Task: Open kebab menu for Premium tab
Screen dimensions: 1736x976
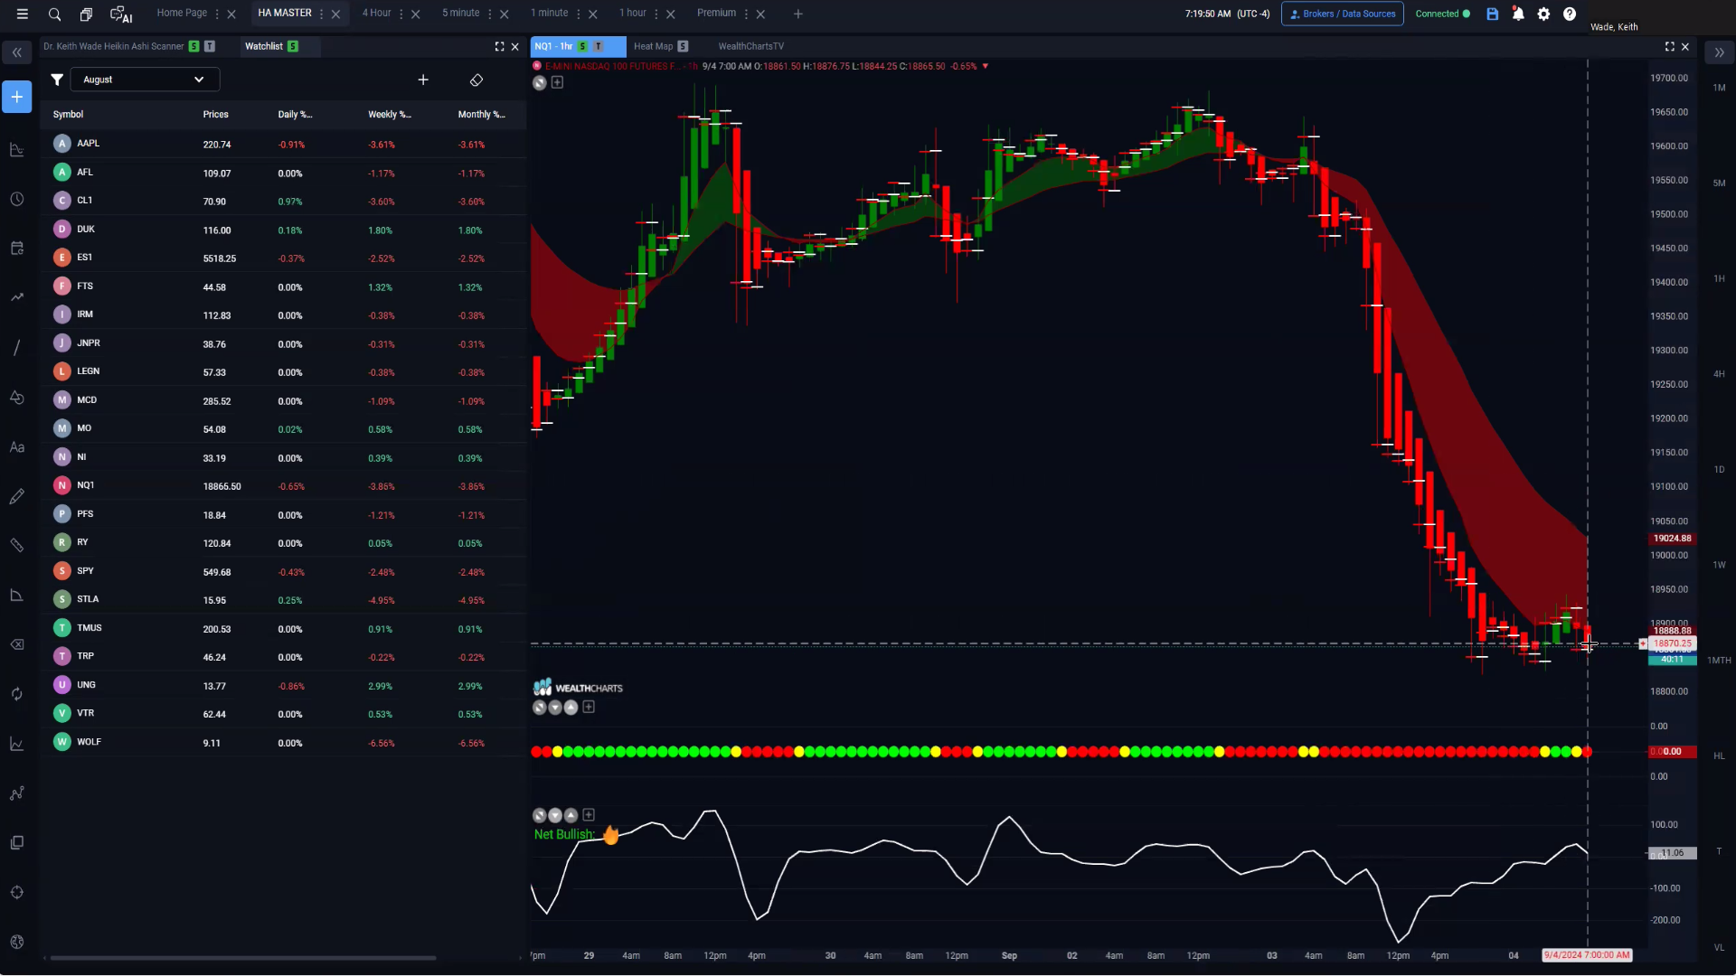Action: pyautogui.click(x=746, y=14)
